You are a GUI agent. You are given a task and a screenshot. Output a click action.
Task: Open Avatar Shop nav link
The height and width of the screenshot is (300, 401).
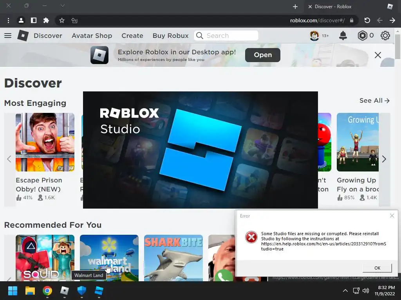coord(92,36)
